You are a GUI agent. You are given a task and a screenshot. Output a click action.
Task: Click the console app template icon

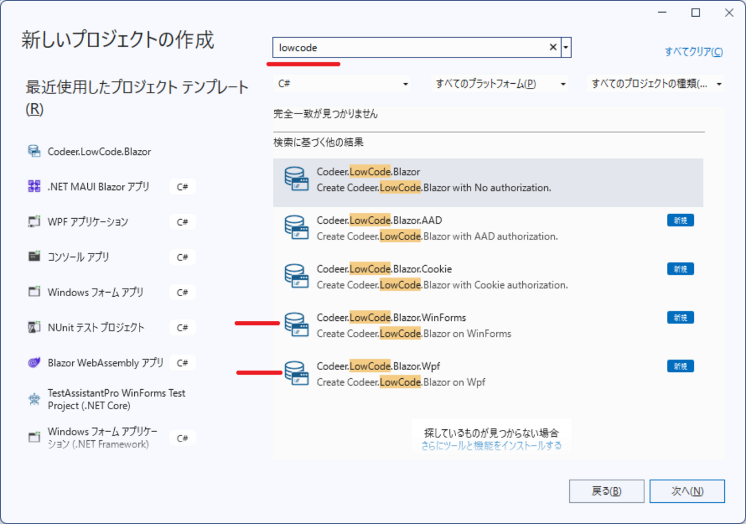click(34, 257)
